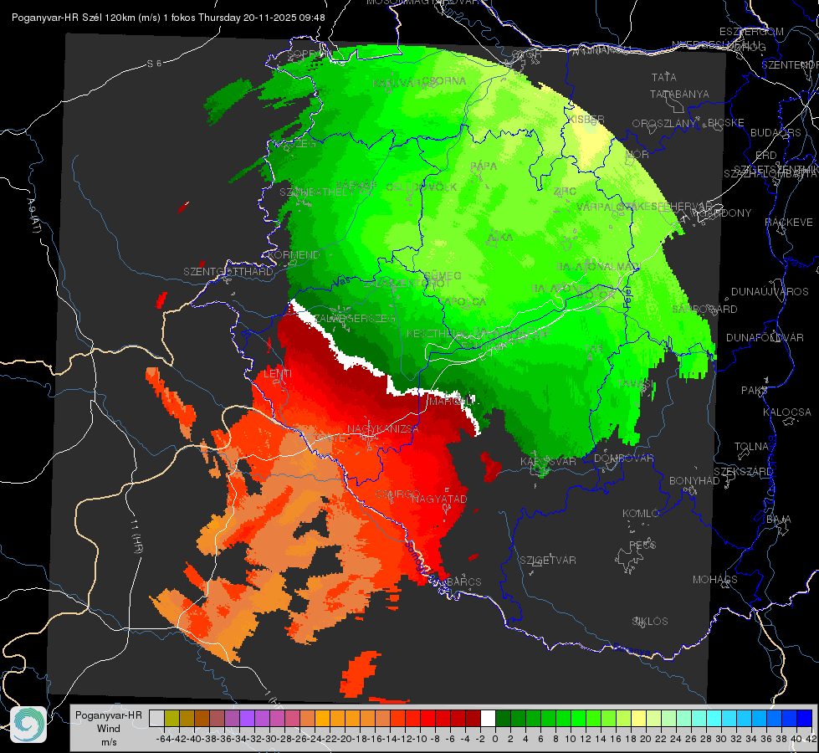Screen dimensions: 819x753
Task: Select the KISBER label
Action: [586, 120]
